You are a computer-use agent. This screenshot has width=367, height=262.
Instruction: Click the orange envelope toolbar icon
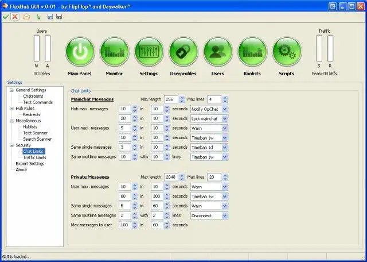[x=26, y=17]
